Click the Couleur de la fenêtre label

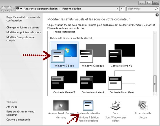[88, 113]
